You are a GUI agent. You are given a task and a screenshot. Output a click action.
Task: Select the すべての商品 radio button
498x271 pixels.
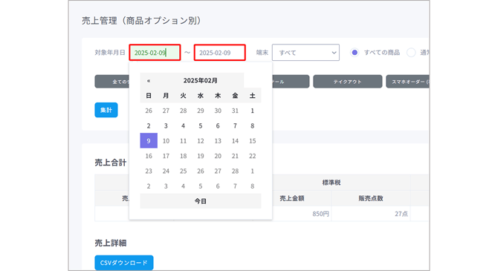pos(355,53)
